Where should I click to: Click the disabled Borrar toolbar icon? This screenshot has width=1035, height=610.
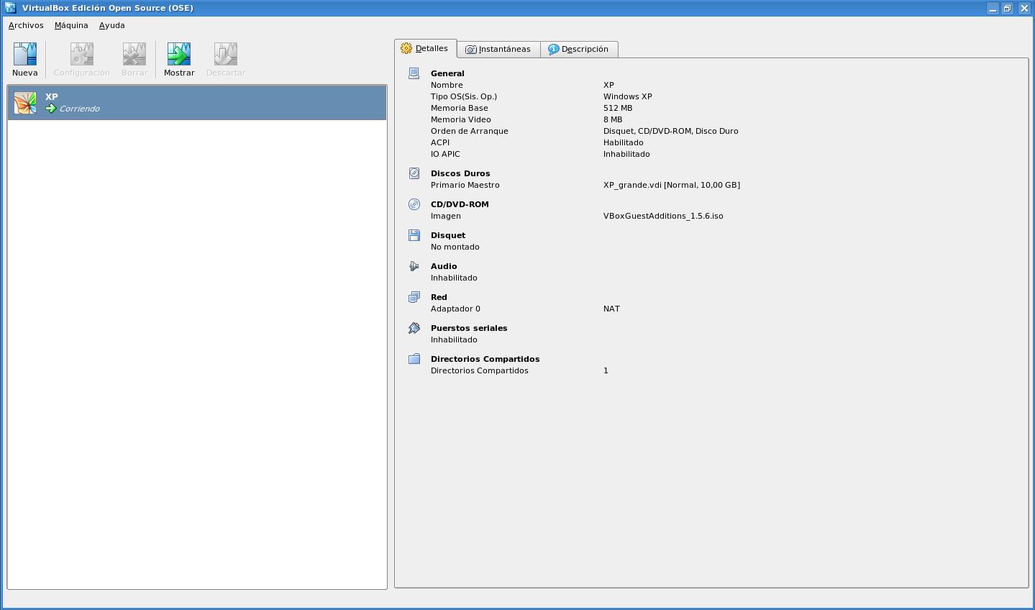(x=134, y=54)
